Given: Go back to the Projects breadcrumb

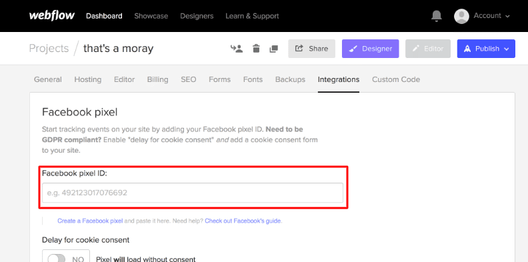Looking at the screenshot, I should 49,49.
